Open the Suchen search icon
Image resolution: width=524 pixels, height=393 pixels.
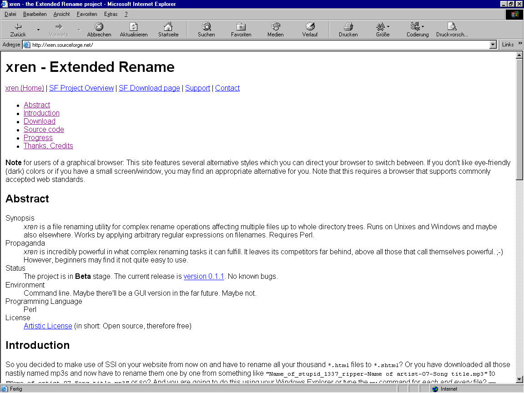click(x=206, y=27)
